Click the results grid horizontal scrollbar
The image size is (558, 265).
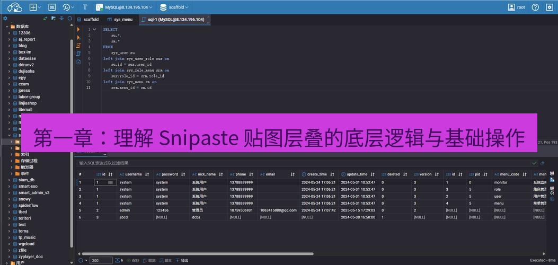198,254
